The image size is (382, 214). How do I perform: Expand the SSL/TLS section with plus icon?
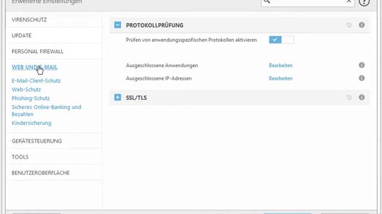(118, 97)
